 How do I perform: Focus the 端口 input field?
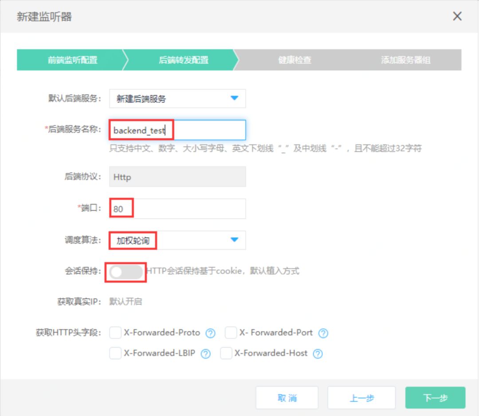click(x=177, y=209)
